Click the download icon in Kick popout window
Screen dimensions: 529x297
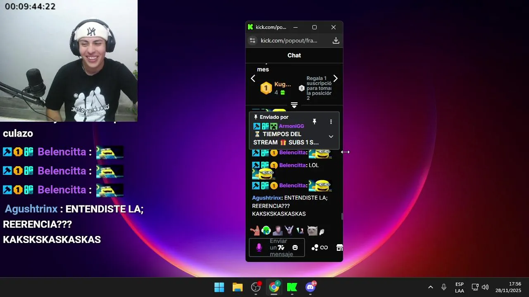[336, 40]
